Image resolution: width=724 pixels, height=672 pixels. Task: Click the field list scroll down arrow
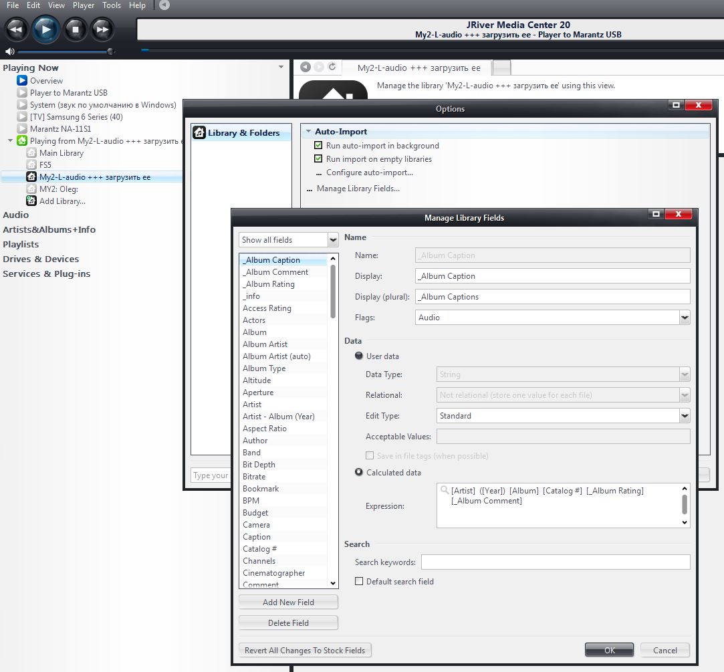click(333, 583)
